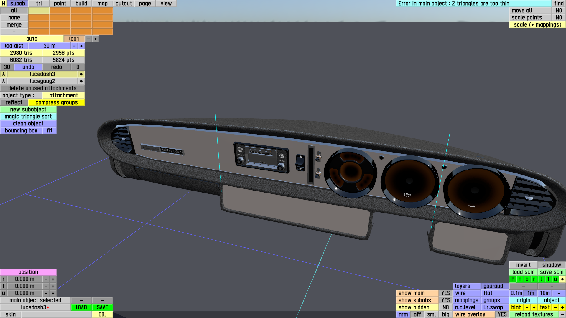
Task: Click the magic triangle sort button
Action: click(28, 117)
